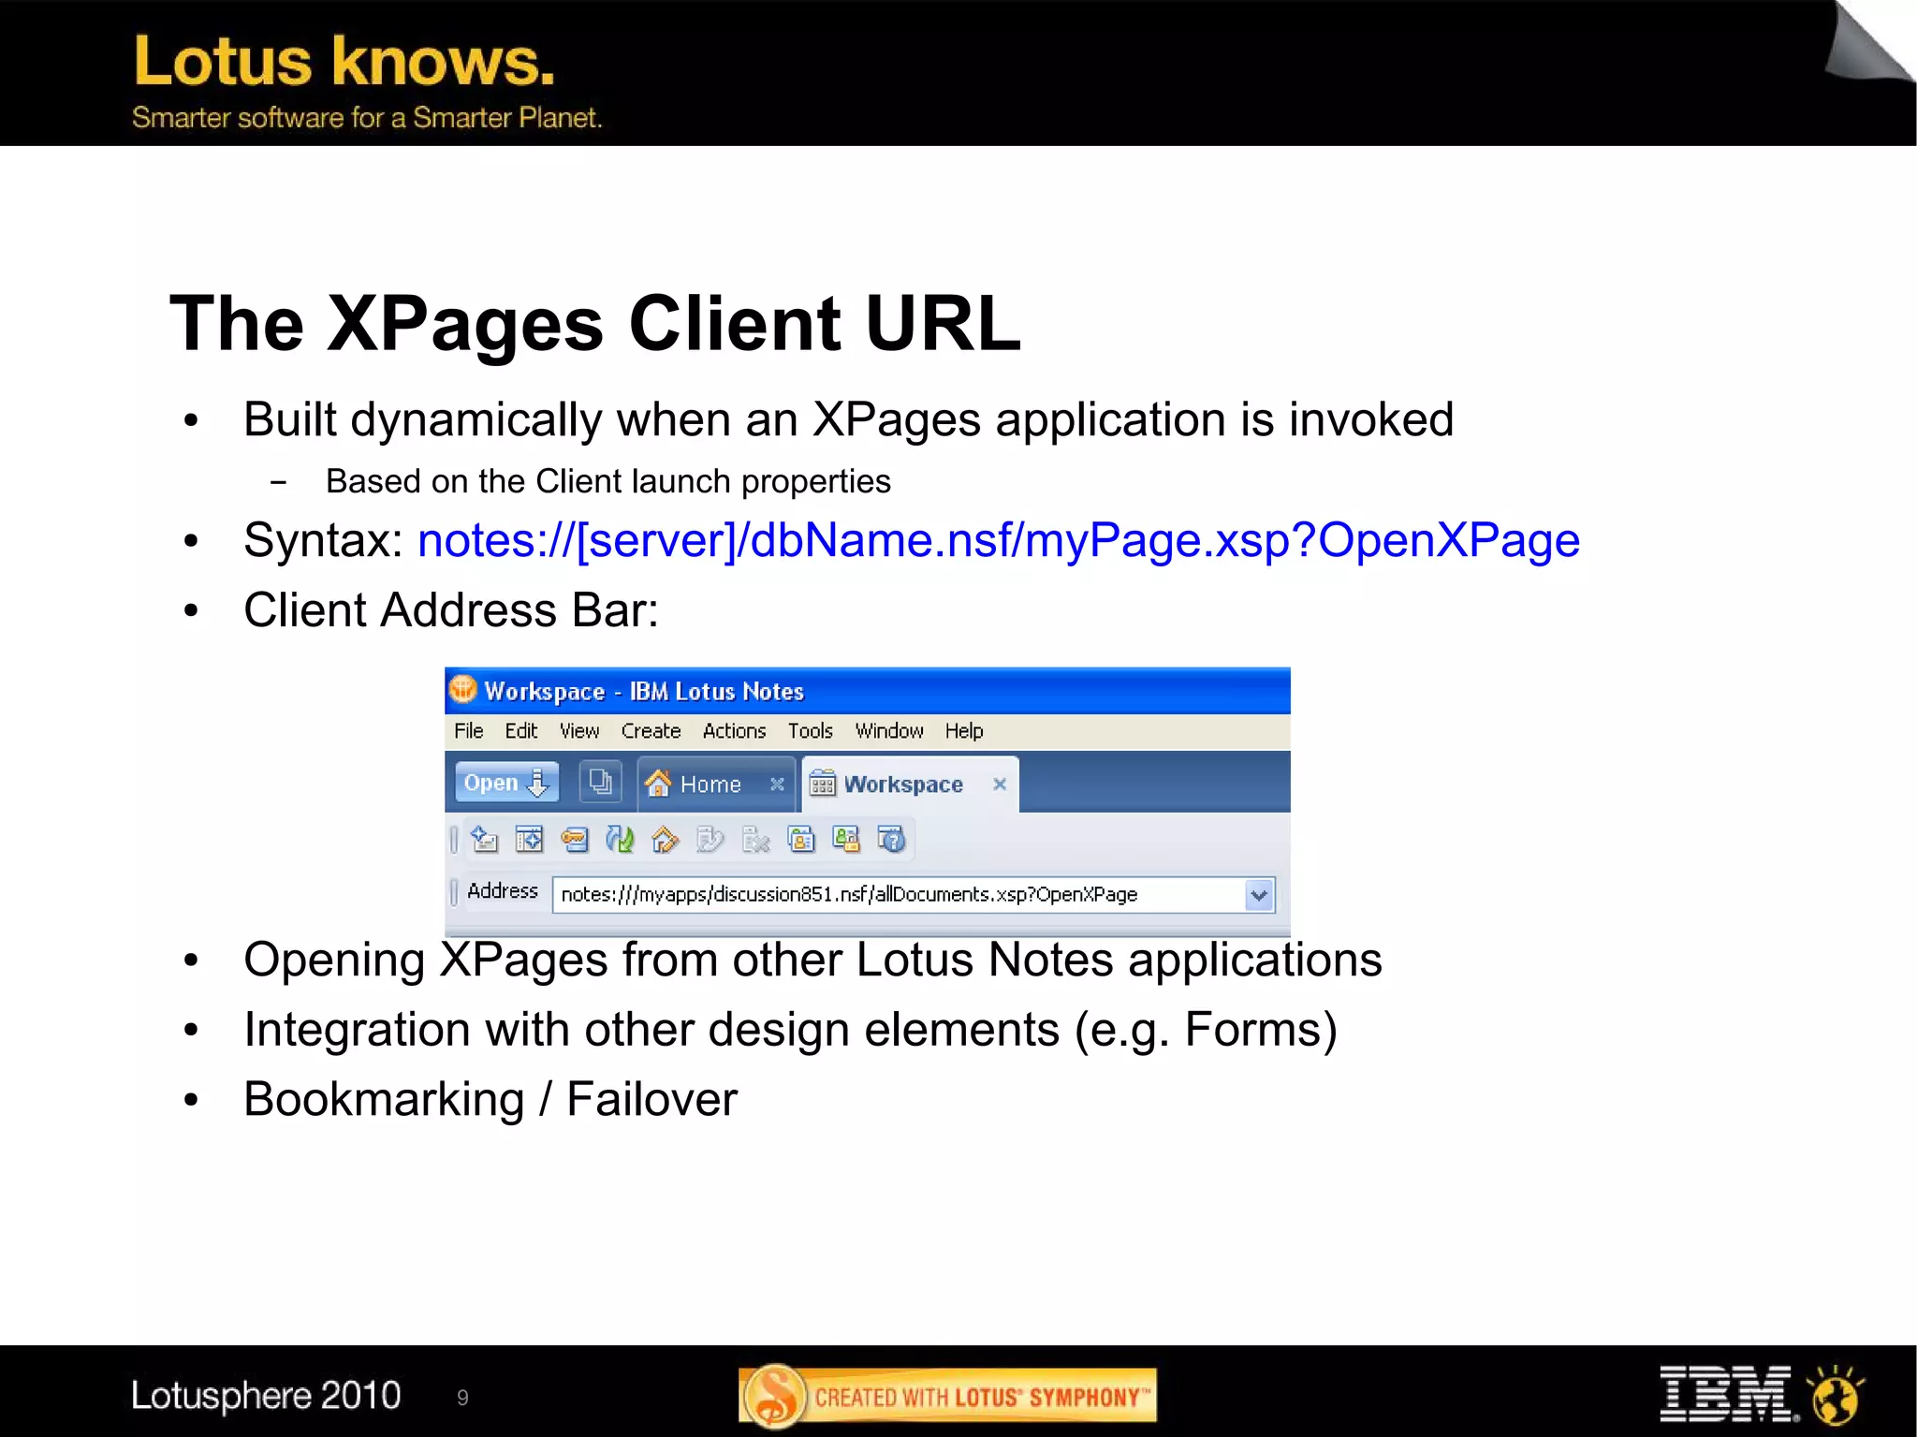
Task: Click the page curl corner at top right
Action: (1868, 41)
